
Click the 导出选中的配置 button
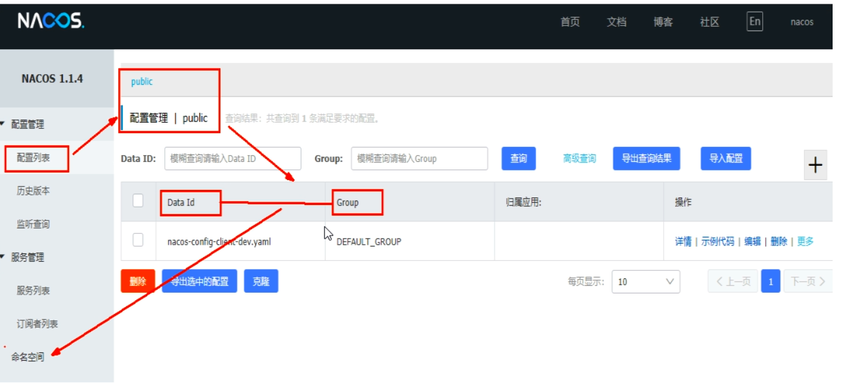point(199,281)
